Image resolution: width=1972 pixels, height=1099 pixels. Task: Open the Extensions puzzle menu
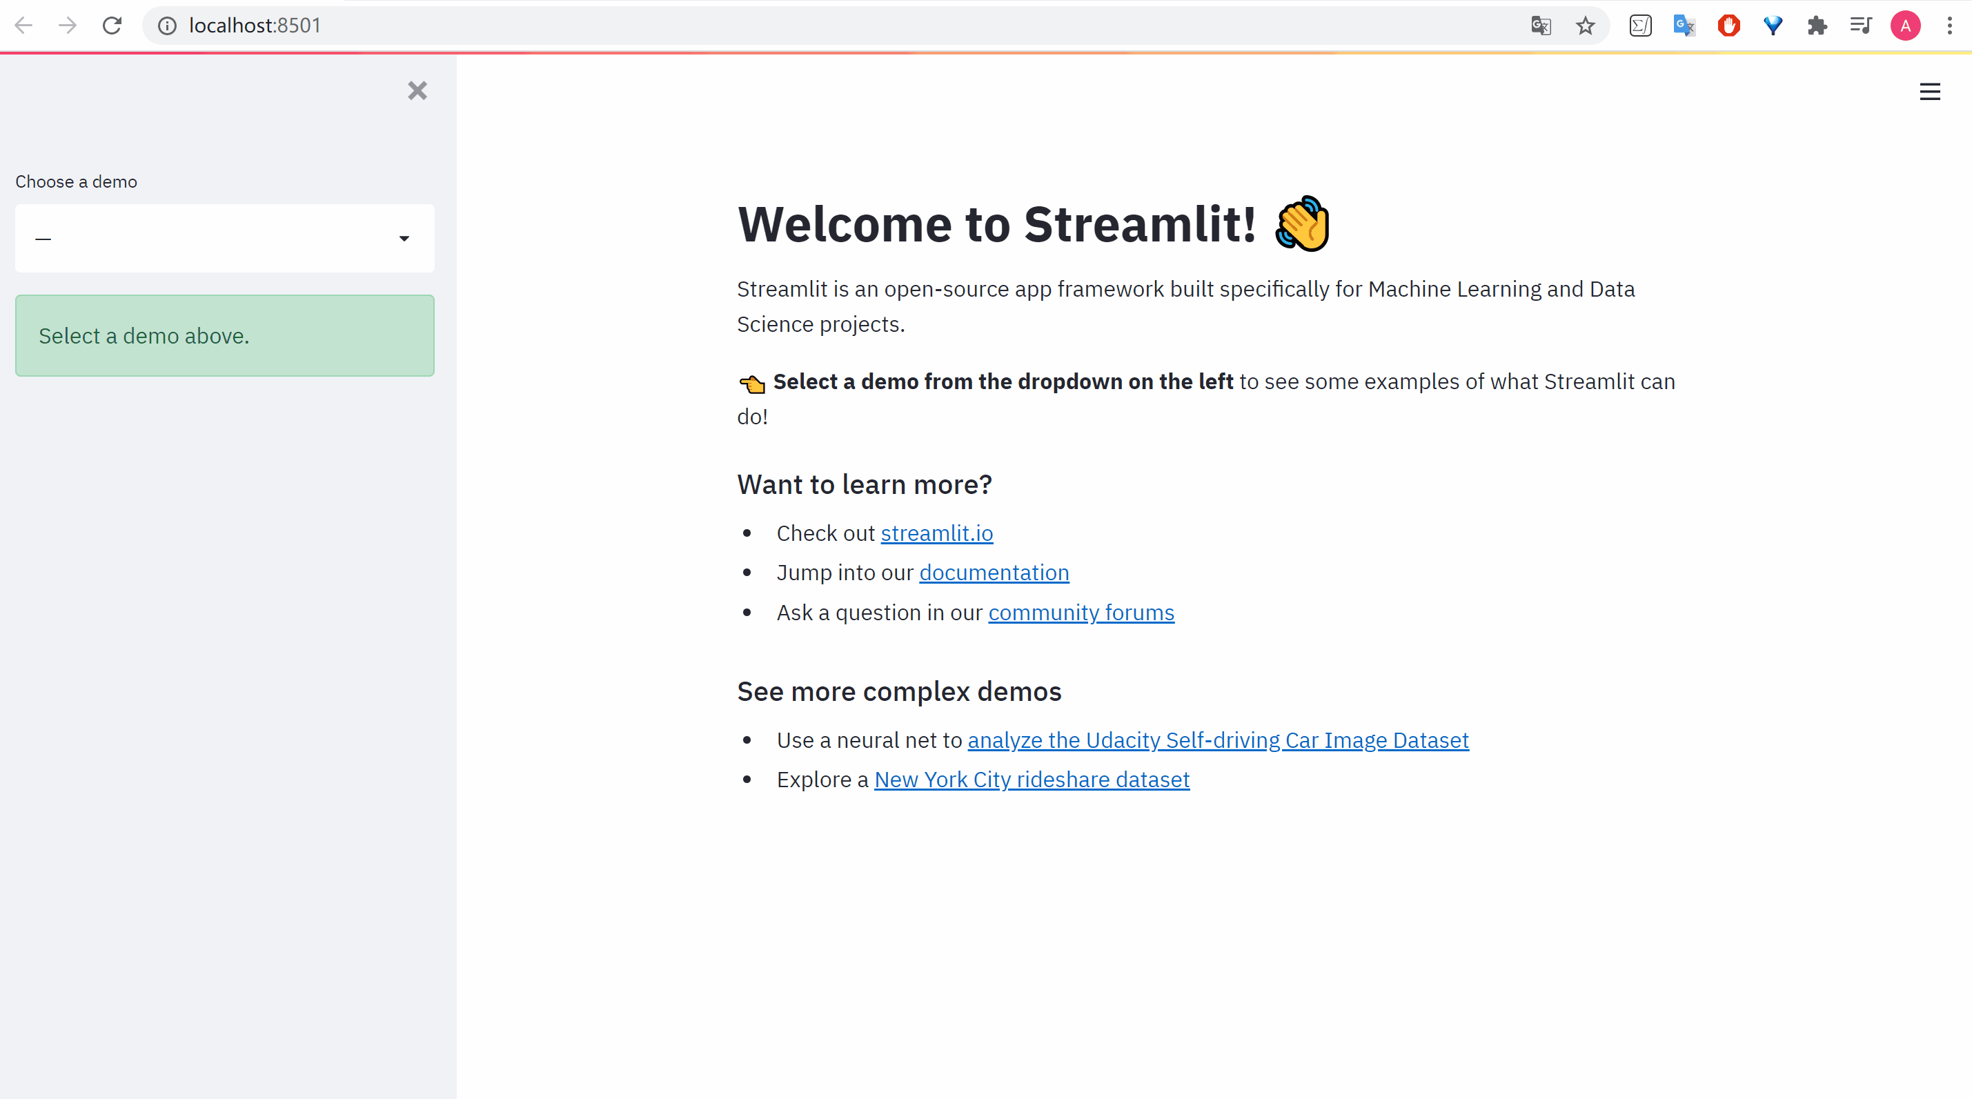click(1817, 26)
